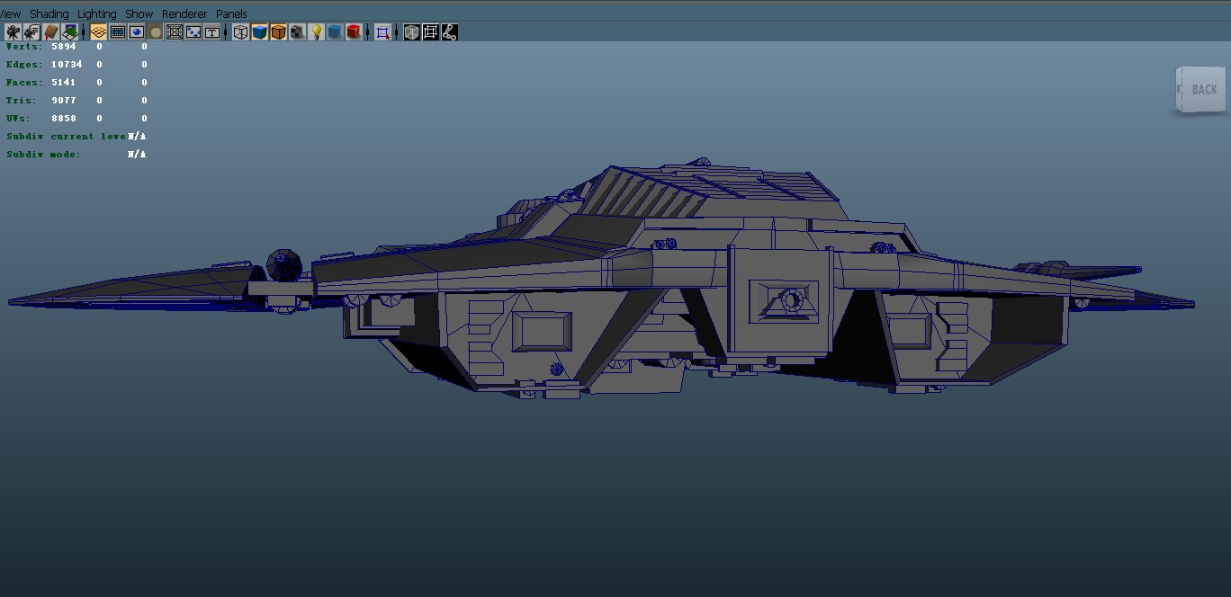Click the 'Subdiv current level' label
Screen dimensions: 1231x597
pos(67,137)
